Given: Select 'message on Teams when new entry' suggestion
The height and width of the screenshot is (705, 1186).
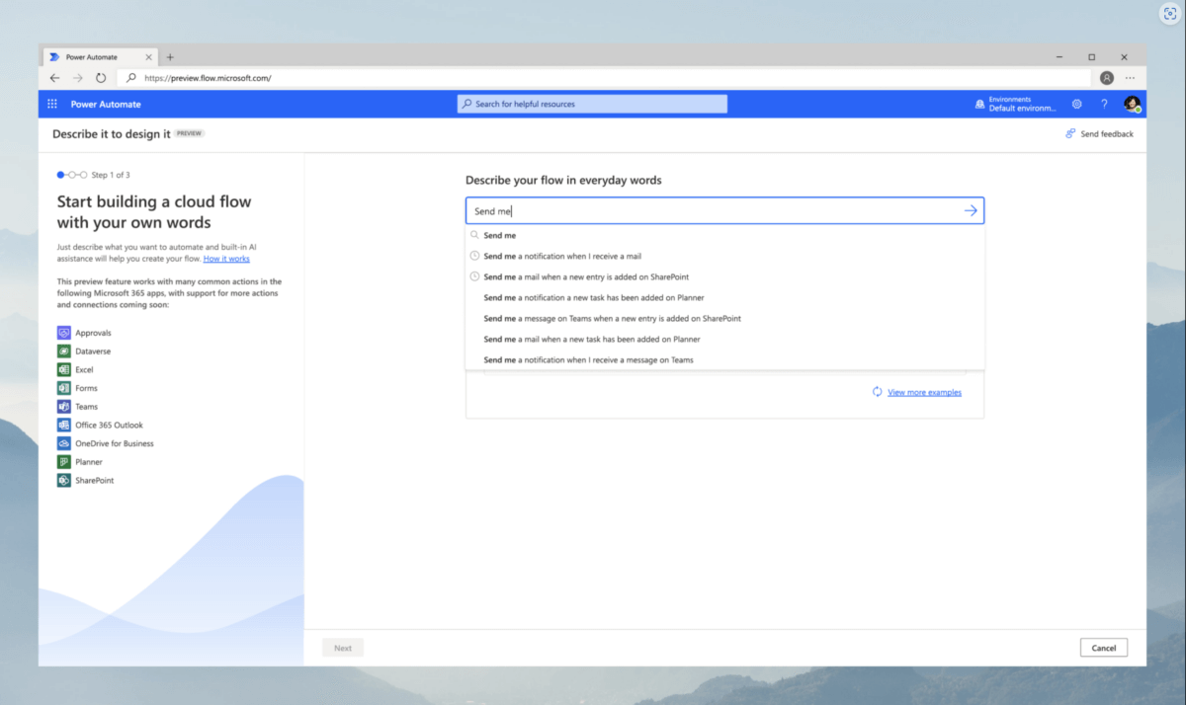Looking at the screenshot, I should click(724, 318).
